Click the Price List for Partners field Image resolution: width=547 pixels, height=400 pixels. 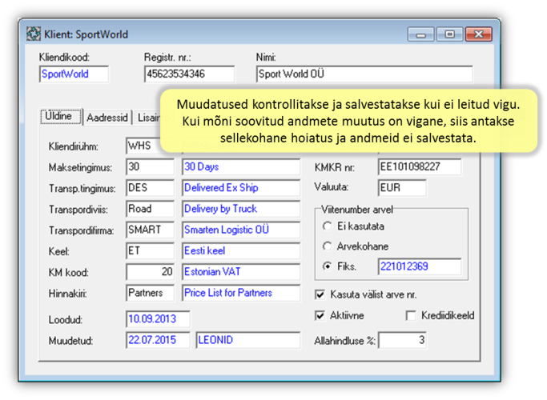click(x=241, y=293)
